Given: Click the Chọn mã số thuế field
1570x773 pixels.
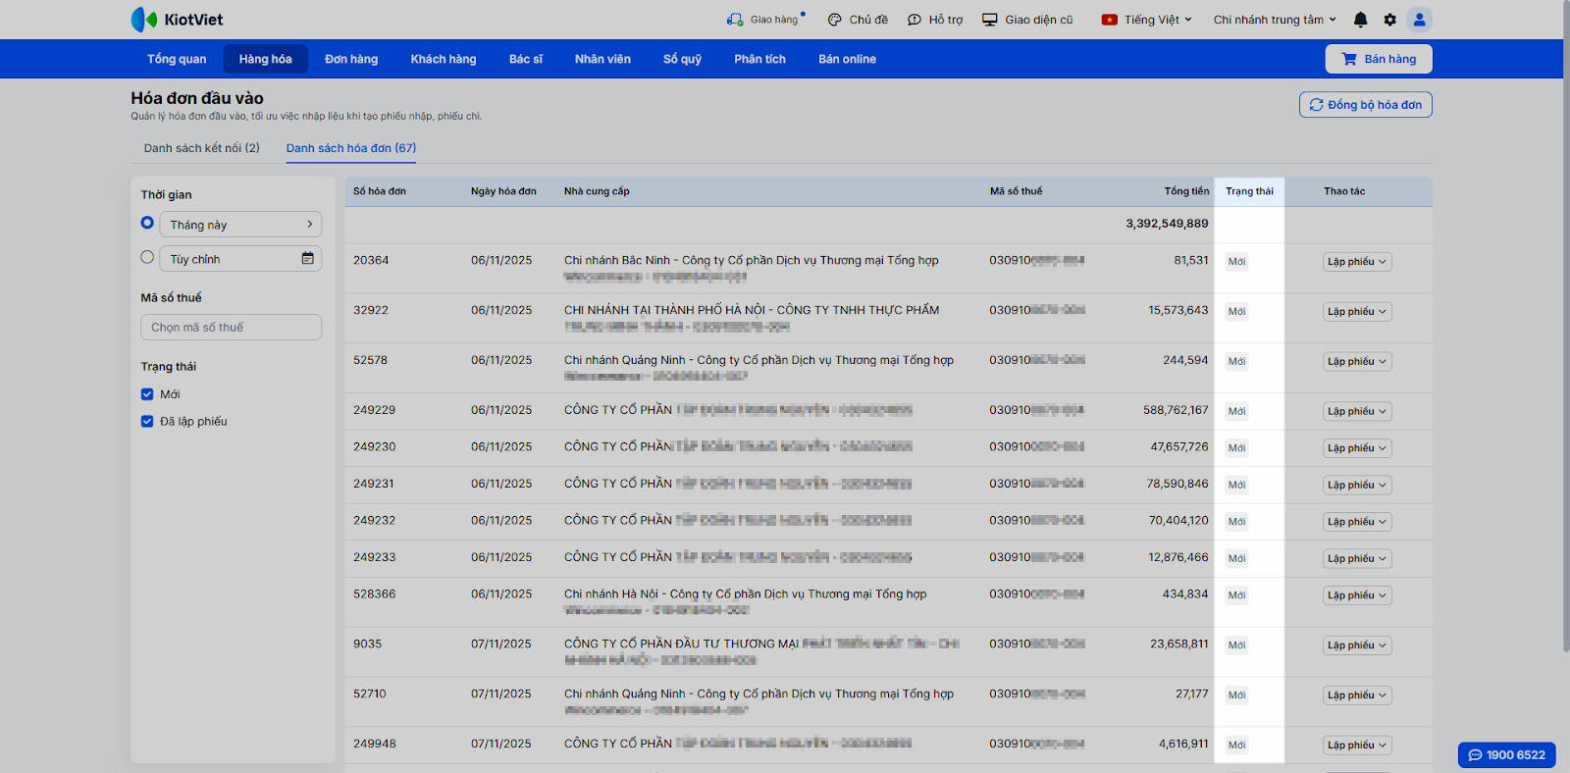Looking at the screenshot, I should [x=231, y=328].
